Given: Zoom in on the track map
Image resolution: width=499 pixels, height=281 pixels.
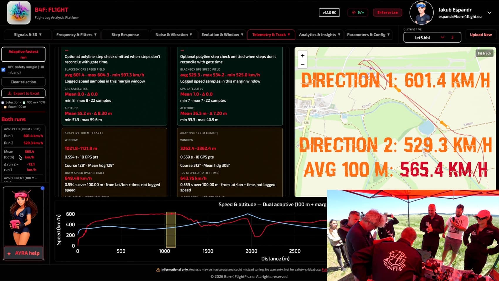Looking at the screenshot, I should click(302, 56).
